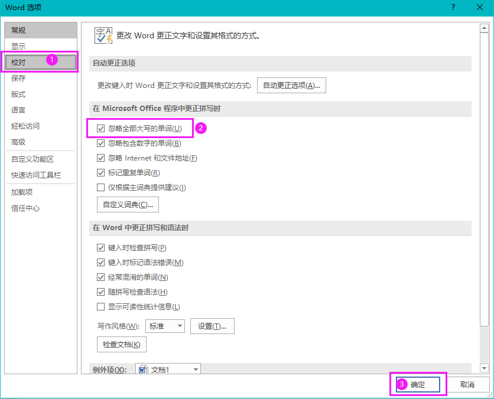494x399 pixels.
Task: Enable 显示可读性统计信息
Action: 101,306
